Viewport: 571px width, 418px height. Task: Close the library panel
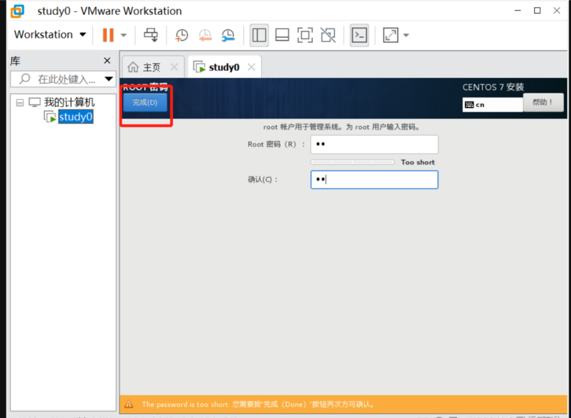(107, 60)
